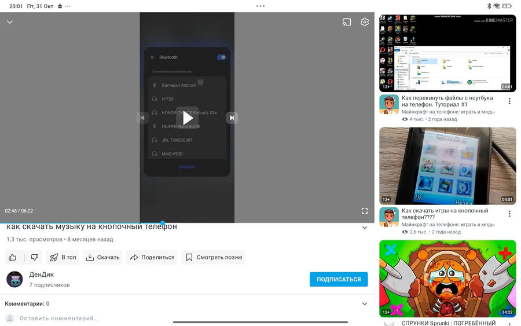
Task: Play the paused video
Action: pyautogui.click(x=187, y=118)
